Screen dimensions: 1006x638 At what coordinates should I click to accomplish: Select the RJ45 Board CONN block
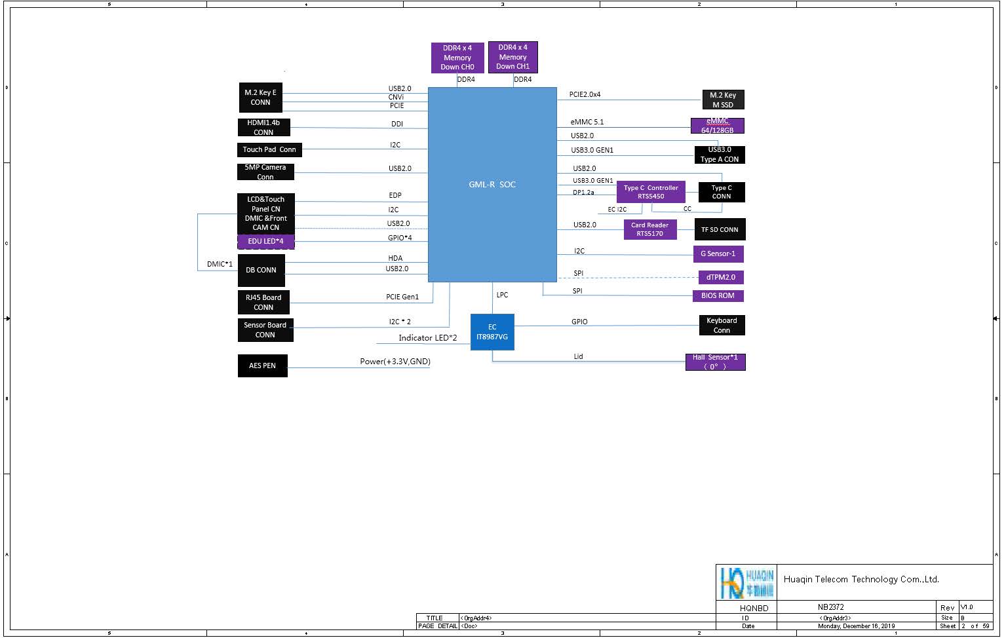pyautogui.click(x=263, y=302)
